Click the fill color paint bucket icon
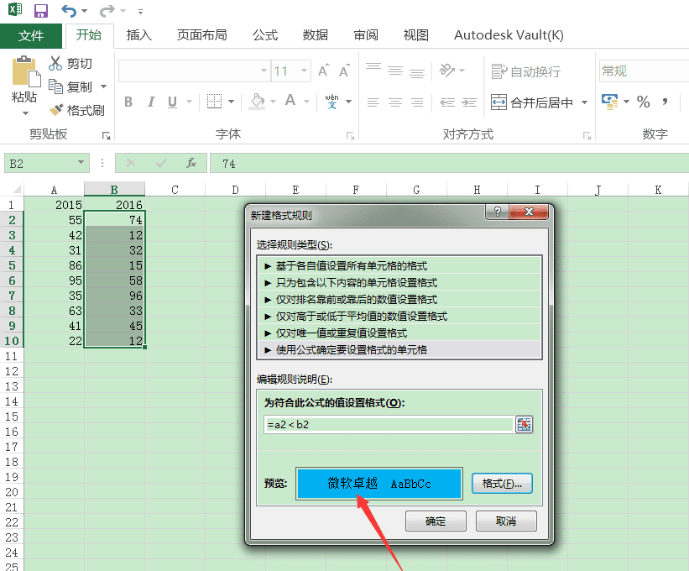Screen dimensions: 689x571 257,102
